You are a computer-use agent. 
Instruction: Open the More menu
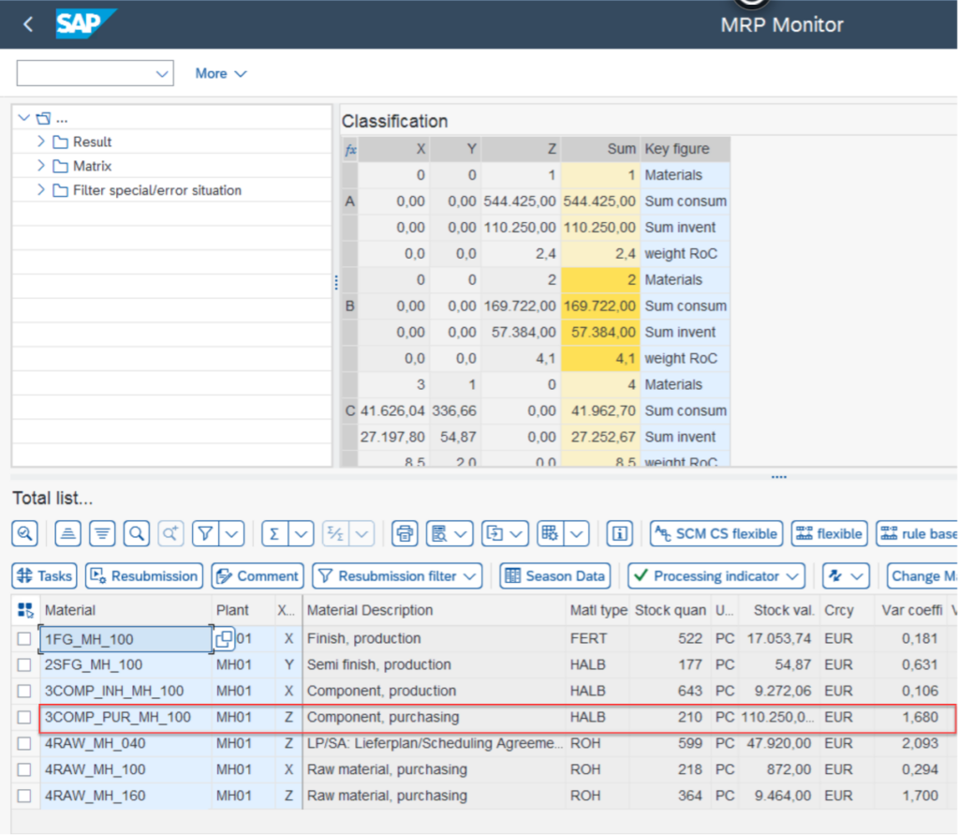[x=221, y=73]
